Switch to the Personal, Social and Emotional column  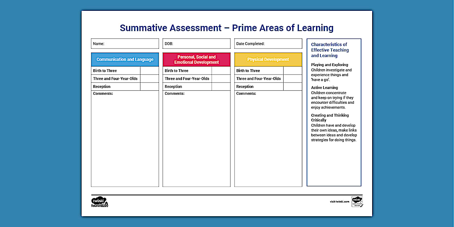[x=196, y=119]
